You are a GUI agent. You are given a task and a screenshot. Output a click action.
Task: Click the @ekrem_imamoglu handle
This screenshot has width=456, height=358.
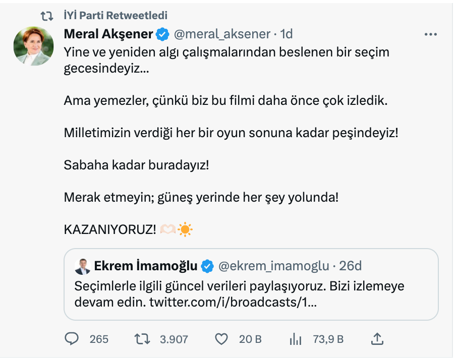272,266
